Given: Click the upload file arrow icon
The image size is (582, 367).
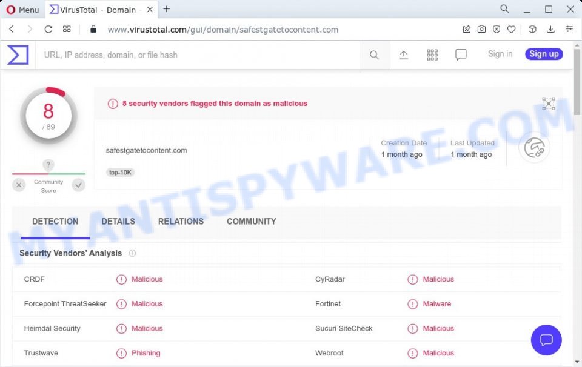Looking at the screenshot, I should (x=404, y=55).
